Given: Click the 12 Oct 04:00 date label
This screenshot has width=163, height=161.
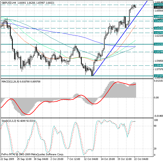Looking at the screenshot, I should point(91,159).
